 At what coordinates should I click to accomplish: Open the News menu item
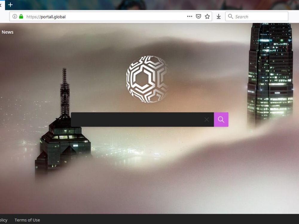pyautogui.click(x=7, y=32)
